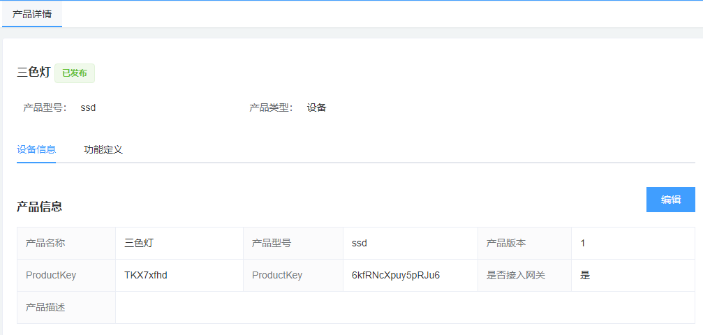Click the gateway access value 是
Viewport: 703px width, 335px height.
(585, 275)
